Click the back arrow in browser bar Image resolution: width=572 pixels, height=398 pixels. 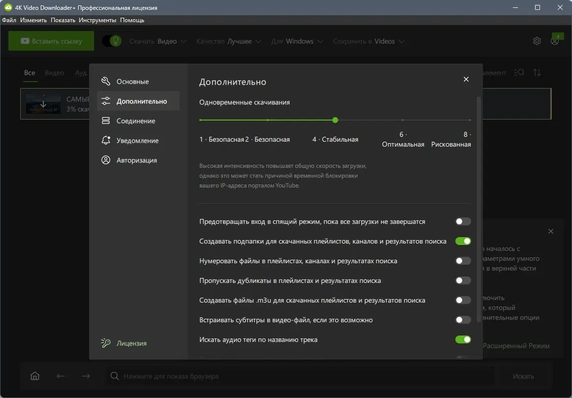61,376
